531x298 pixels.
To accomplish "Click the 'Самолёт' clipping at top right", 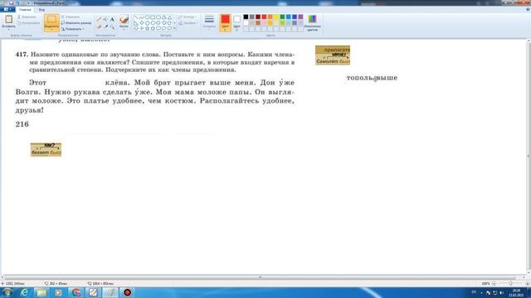I will (333, 55).
